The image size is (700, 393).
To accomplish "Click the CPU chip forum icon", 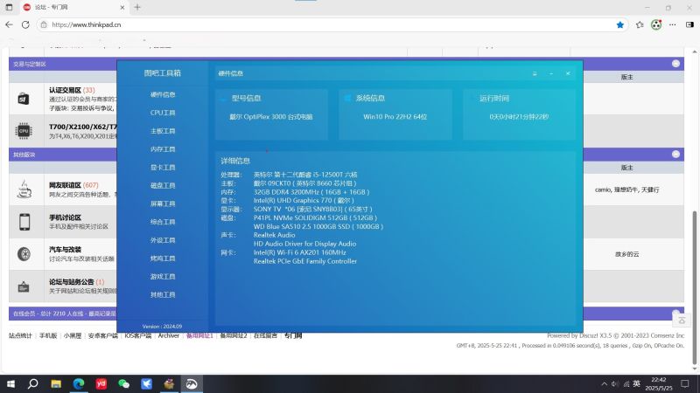I will pos(24,130).
